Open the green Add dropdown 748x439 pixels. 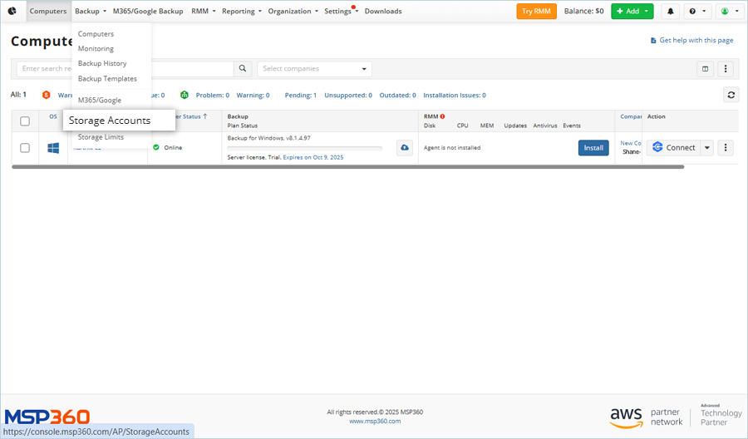click(632, 11)
